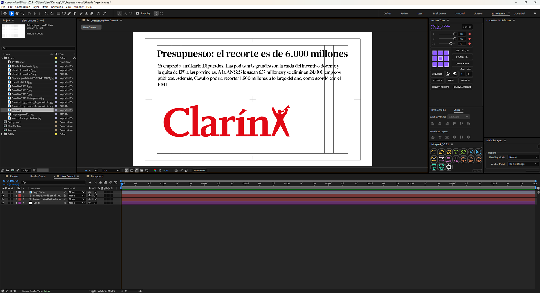
Task: Click the CONVERT TO SHAPE button
Action: [440, 87]
